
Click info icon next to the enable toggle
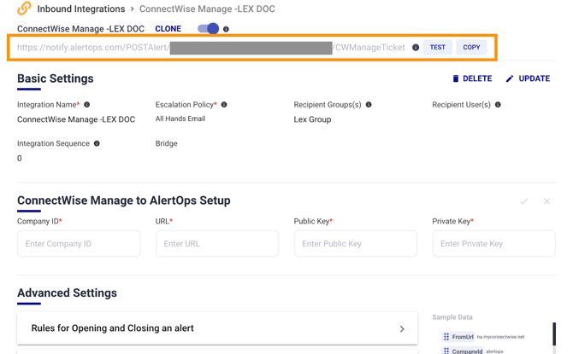click(226, 29)
